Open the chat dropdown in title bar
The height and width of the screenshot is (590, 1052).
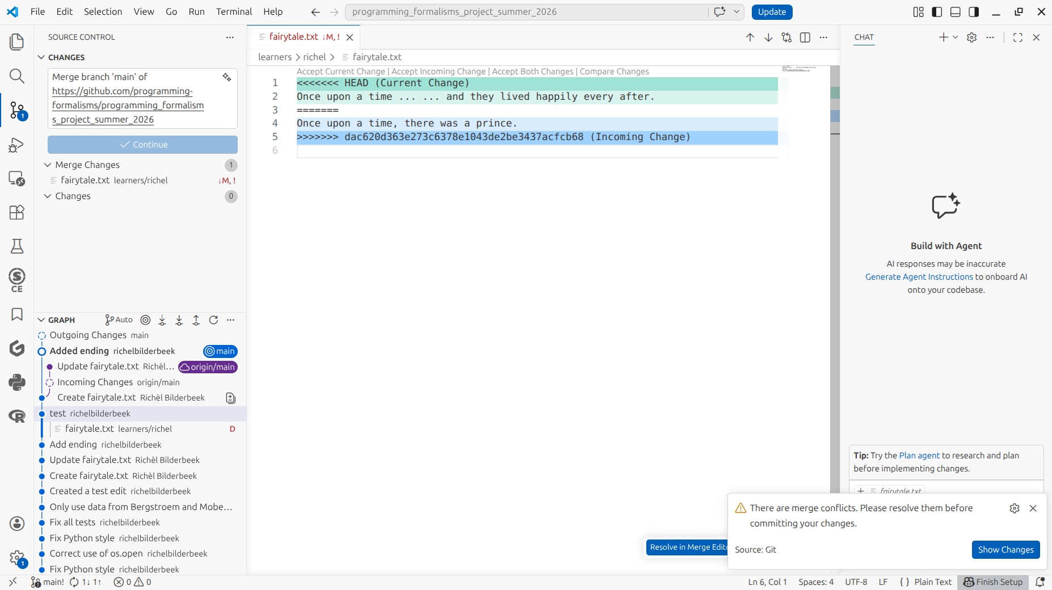point(737,12)
